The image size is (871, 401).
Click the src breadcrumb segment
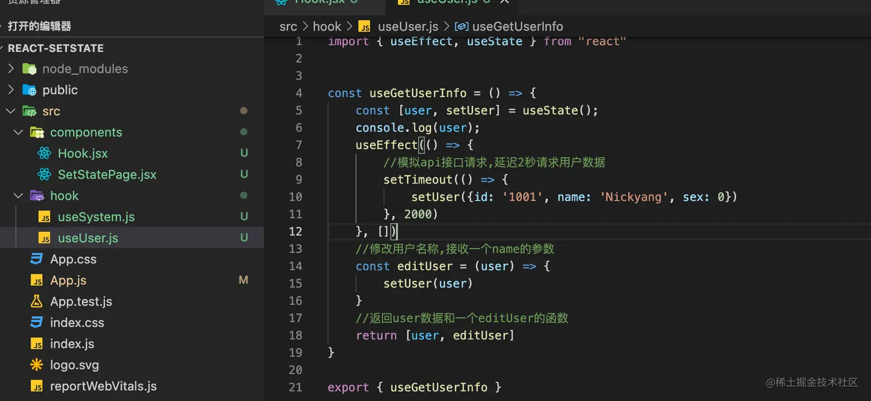pos(289,26)
